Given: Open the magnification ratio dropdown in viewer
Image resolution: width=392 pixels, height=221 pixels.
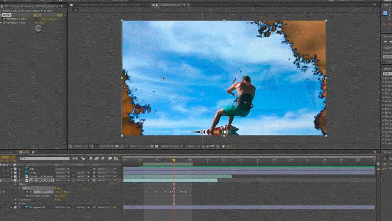Looking at the screenshot, I should [78, 146].
